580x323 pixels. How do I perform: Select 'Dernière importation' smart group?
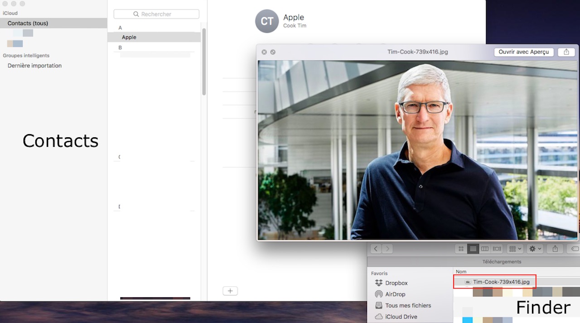(x=34, y=66)
